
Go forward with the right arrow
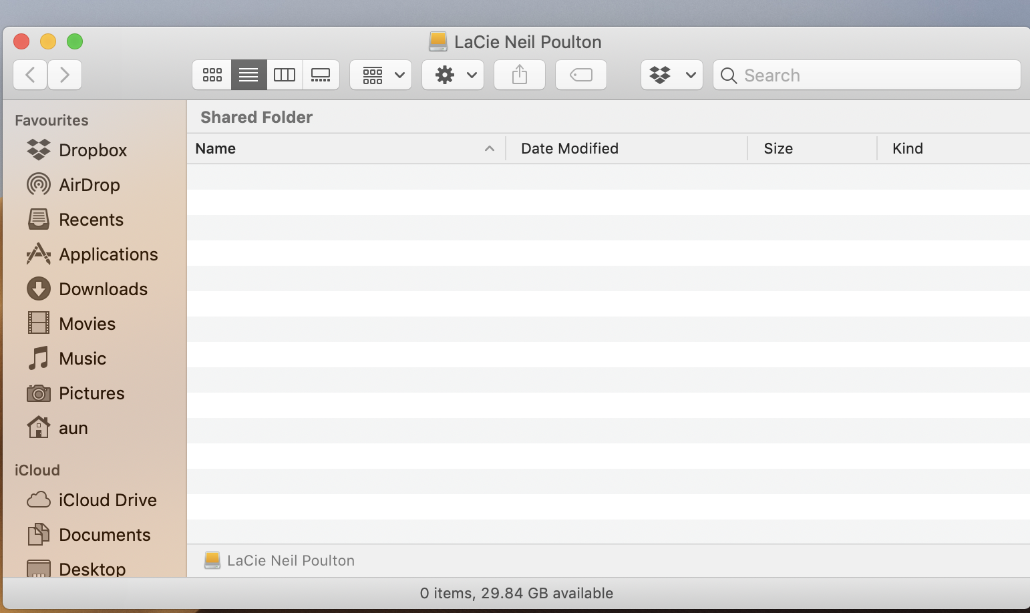[65, 75]
